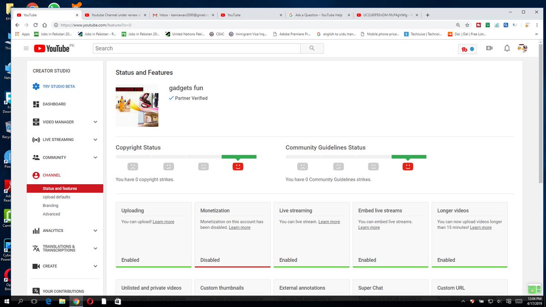This screenshot has height=307, width=546.
Task: Click the Translations & Transcriptions icon
Action: 36,248
